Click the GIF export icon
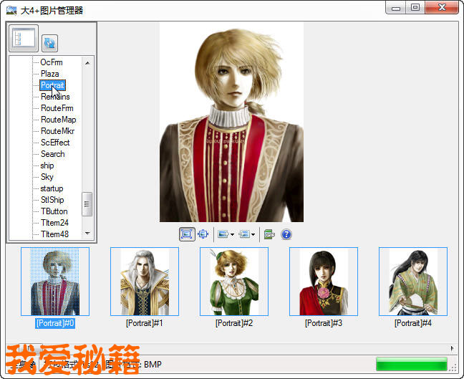 [269, 234]
